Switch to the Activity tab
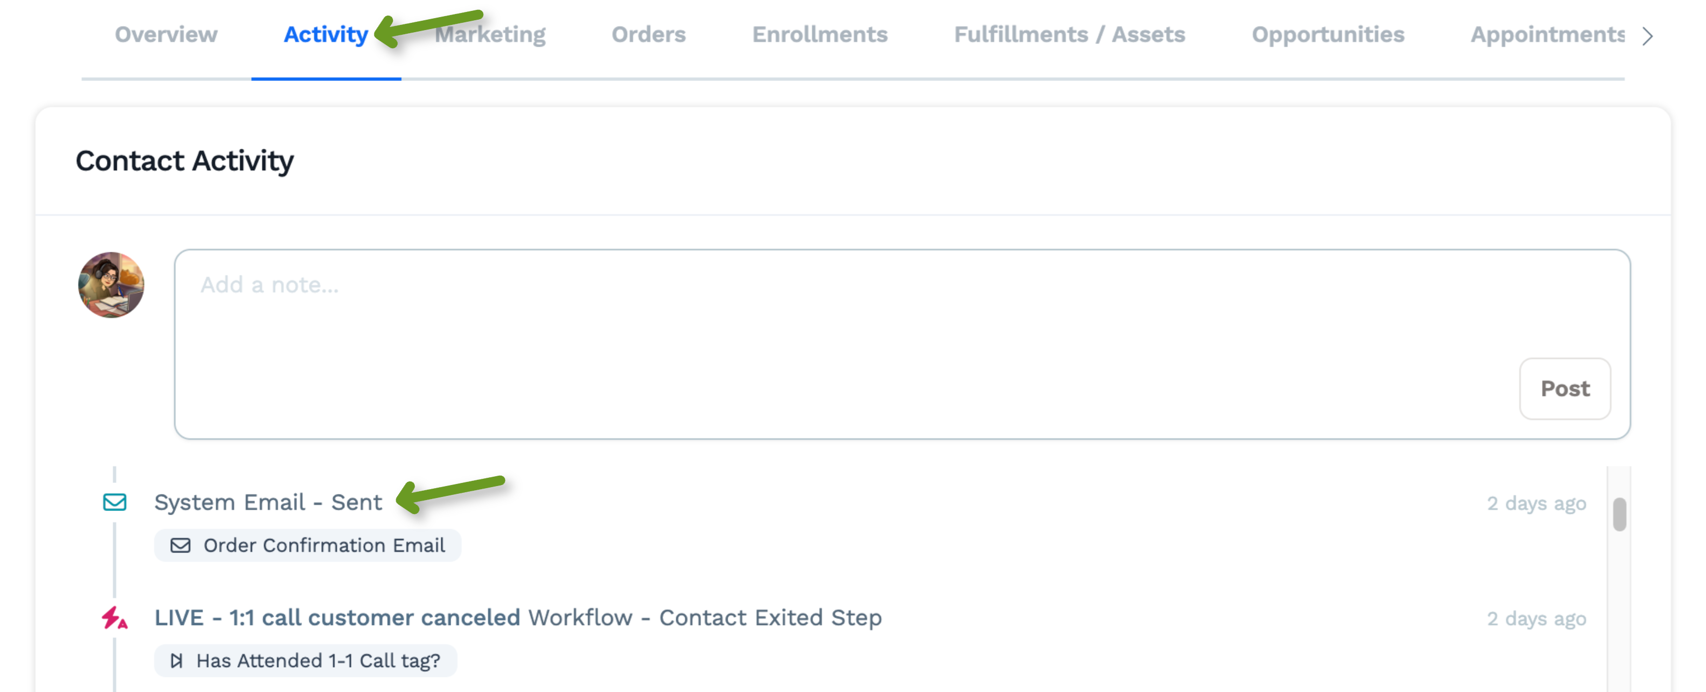 [x=326, y=34]
